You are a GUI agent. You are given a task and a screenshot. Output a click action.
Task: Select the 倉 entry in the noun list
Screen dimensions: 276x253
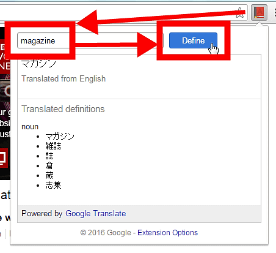coord(49,166)
